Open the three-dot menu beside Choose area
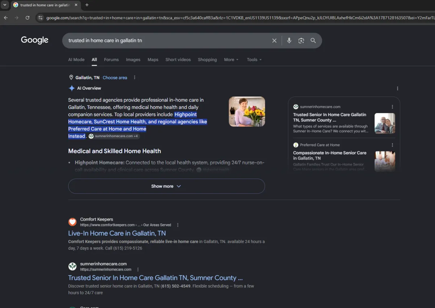This screenshot has width=435, height=308. 134,77
